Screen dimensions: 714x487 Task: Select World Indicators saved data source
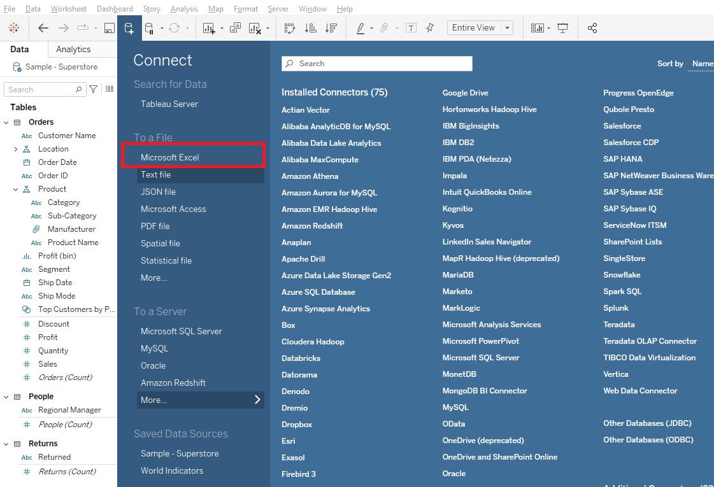pyautogui.click(x=172, y=471)
